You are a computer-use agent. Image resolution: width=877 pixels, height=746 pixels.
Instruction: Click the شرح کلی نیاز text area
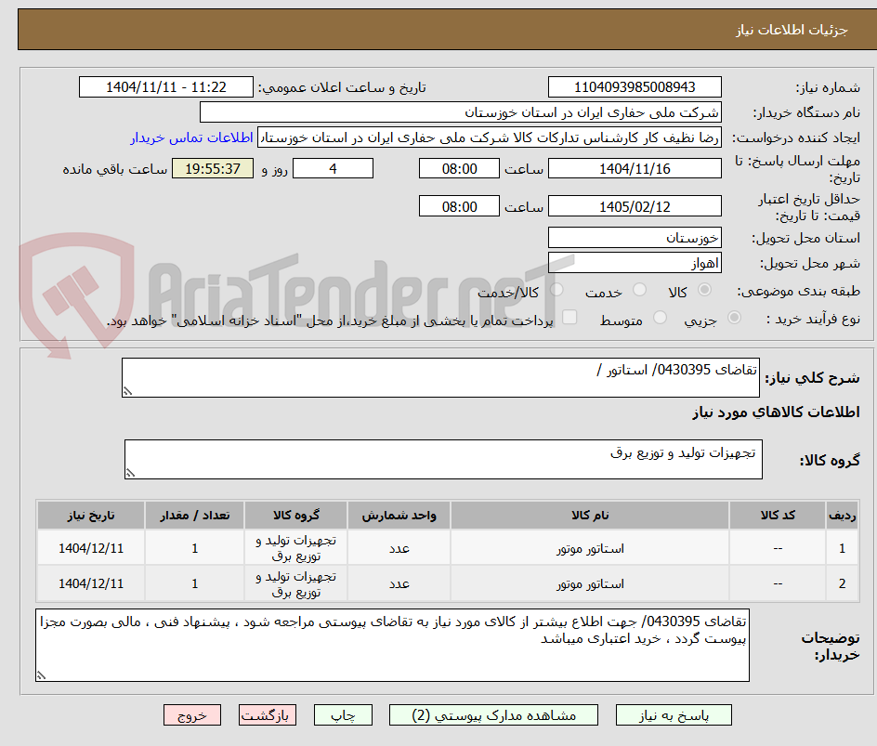440,378
